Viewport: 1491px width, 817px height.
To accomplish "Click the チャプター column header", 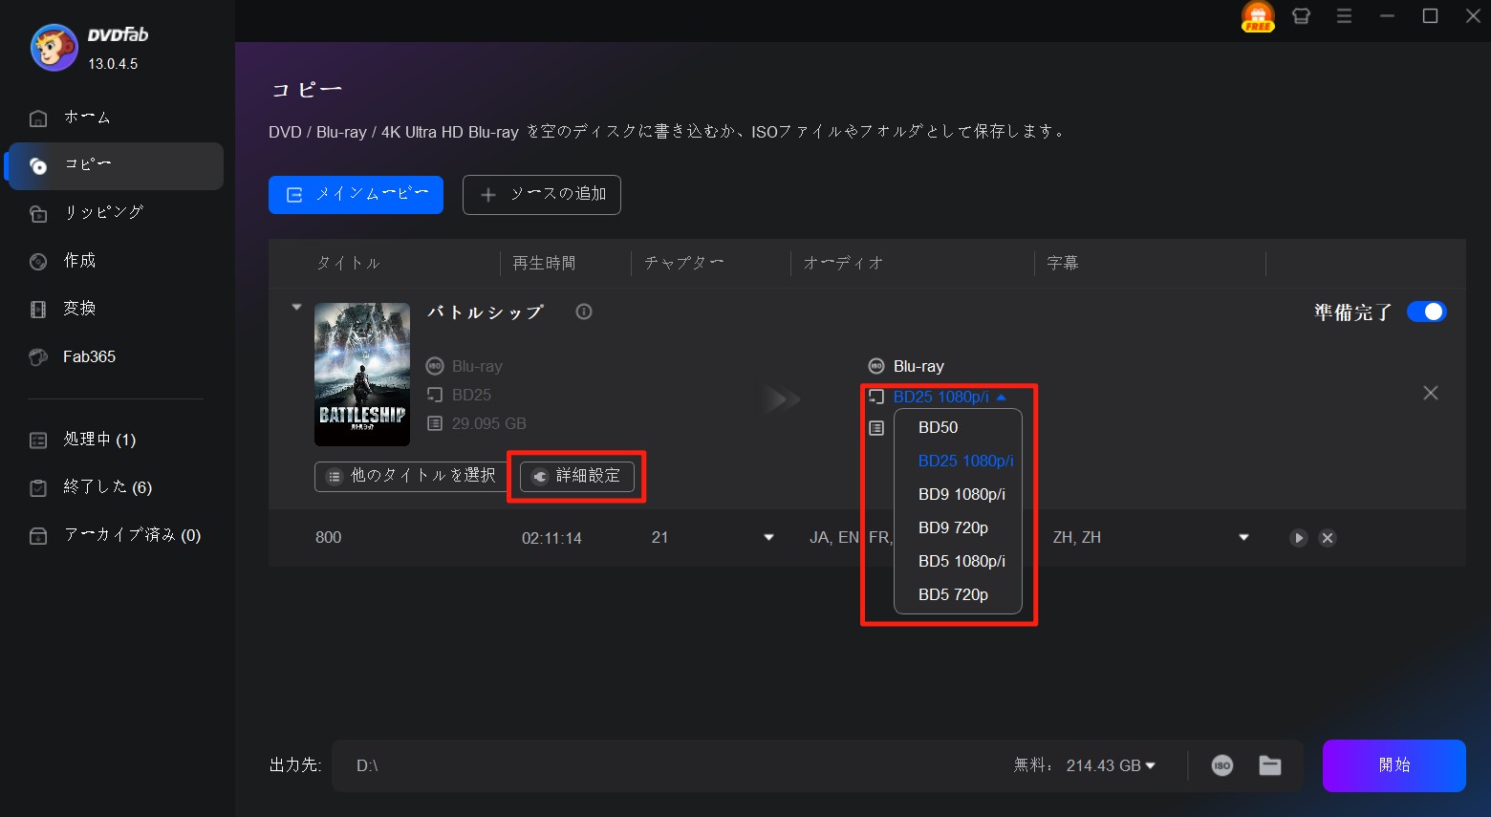I will [x=683, y=263].
